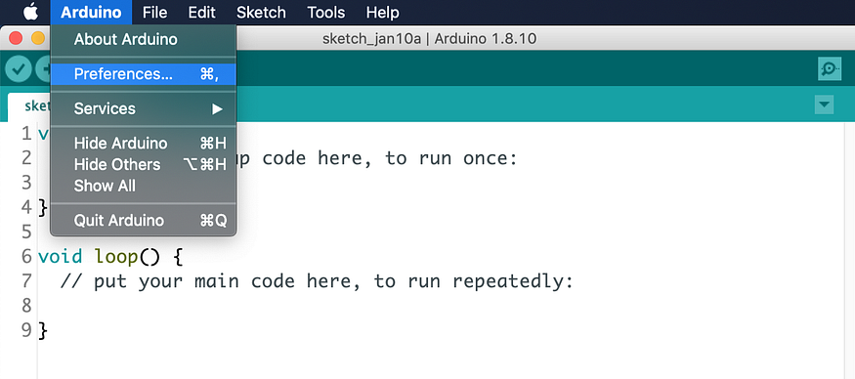Choose Hide Others
Screen dimensions: 855x379
pos(144,165)
